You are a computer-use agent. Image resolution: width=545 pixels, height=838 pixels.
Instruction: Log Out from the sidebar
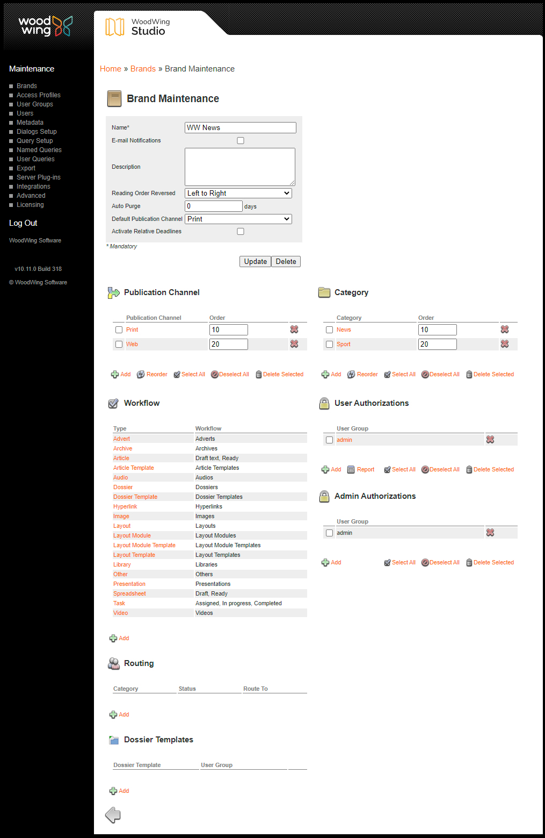click(x=23, y=223)
